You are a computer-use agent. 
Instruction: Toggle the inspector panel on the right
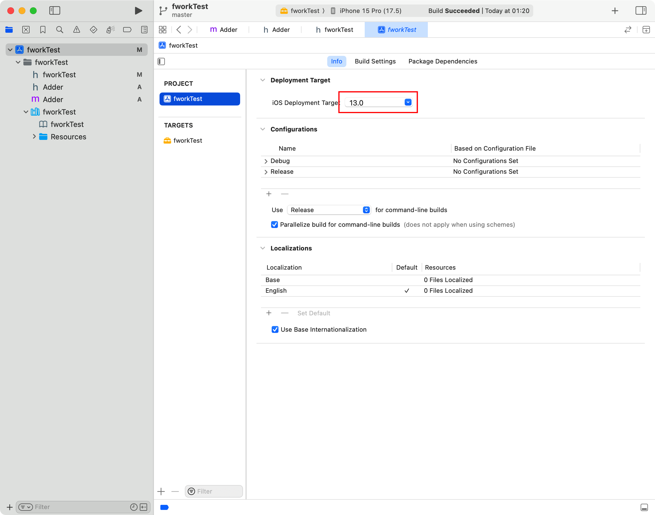click(x=641, y=11)
